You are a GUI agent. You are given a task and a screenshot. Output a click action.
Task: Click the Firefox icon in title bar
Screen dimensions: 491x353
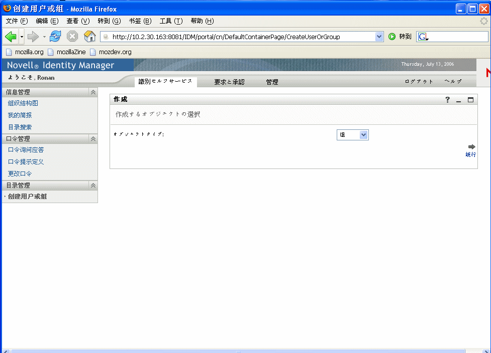pyautogui.click(x=7, y=8)
